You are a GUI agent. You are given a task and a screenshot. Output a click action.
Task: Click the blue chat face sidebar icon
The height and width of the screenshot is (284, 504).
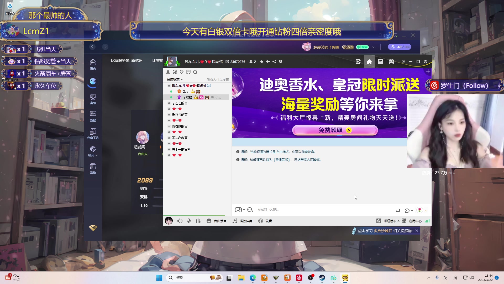point(93,82)
